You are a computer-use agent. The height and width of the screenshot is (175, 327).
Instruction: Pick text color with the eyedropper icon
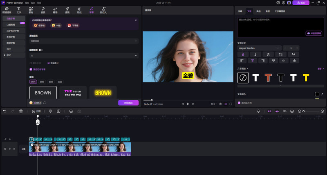click(323, 94)
